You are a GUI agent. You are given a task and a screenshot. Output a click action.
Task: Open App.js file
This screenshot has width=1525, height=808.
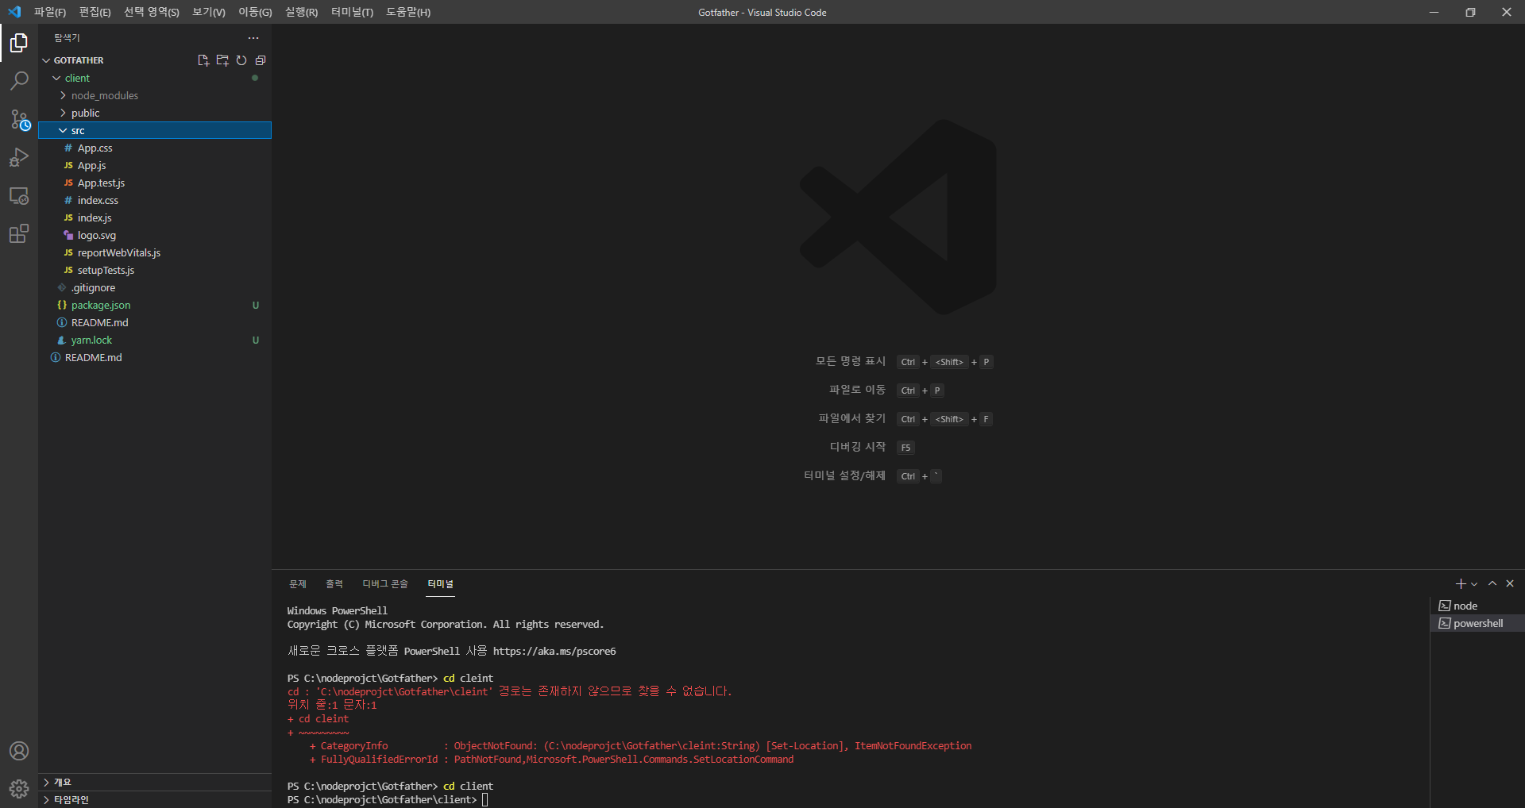155,165
